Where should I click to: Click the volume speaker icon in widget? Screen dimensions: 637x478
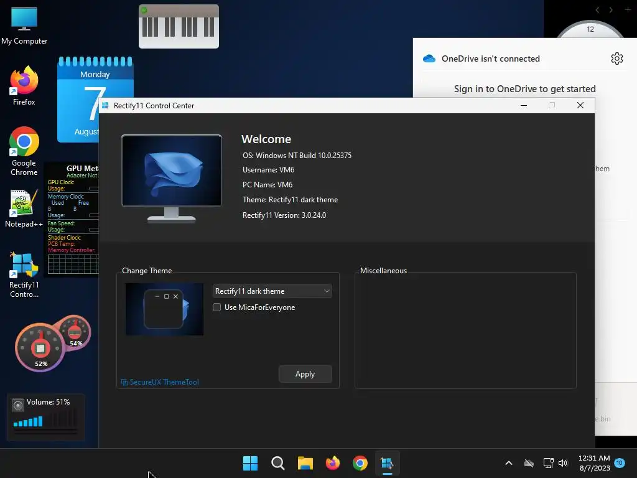[18, 405]
